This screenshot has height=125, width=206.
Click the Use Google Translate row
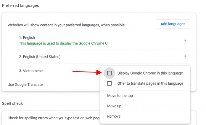[25, 85]
